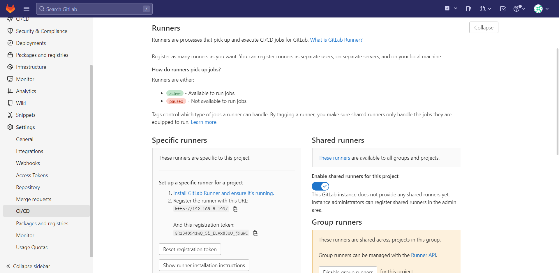559x273 pixels.
Task: Click the Monitor screen icon
Action: [10, 79]
